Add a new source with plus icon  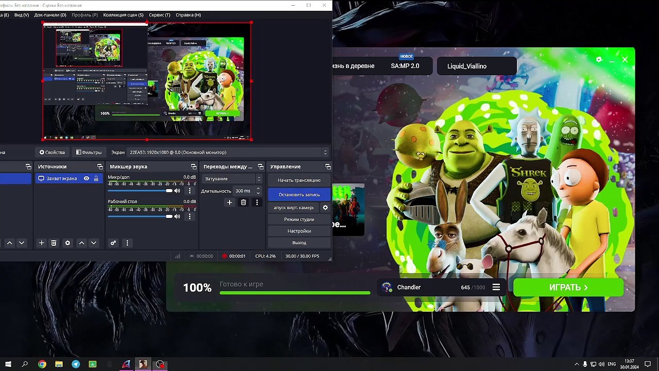click(x=42, y=243)
